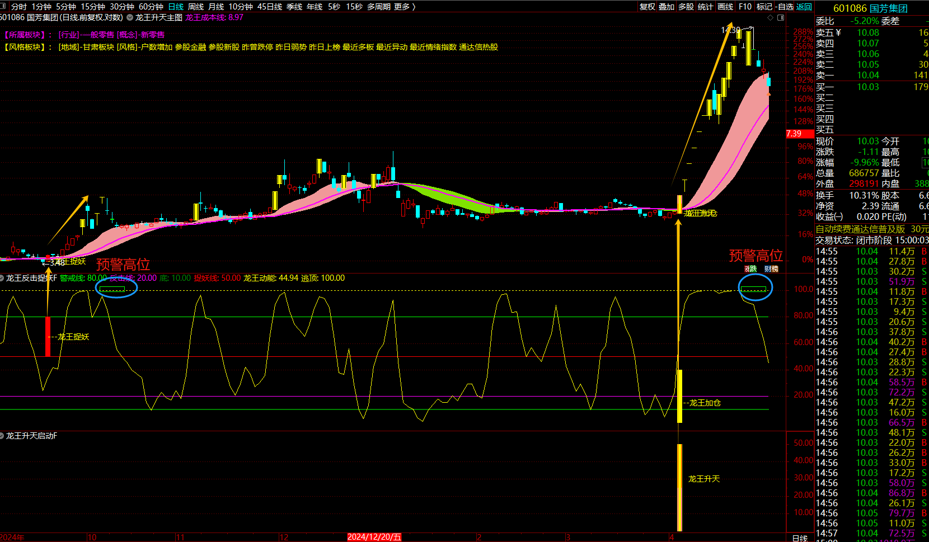
Task: Click the 涨跌 tag at chart right edge
Action: click(750, 269)
